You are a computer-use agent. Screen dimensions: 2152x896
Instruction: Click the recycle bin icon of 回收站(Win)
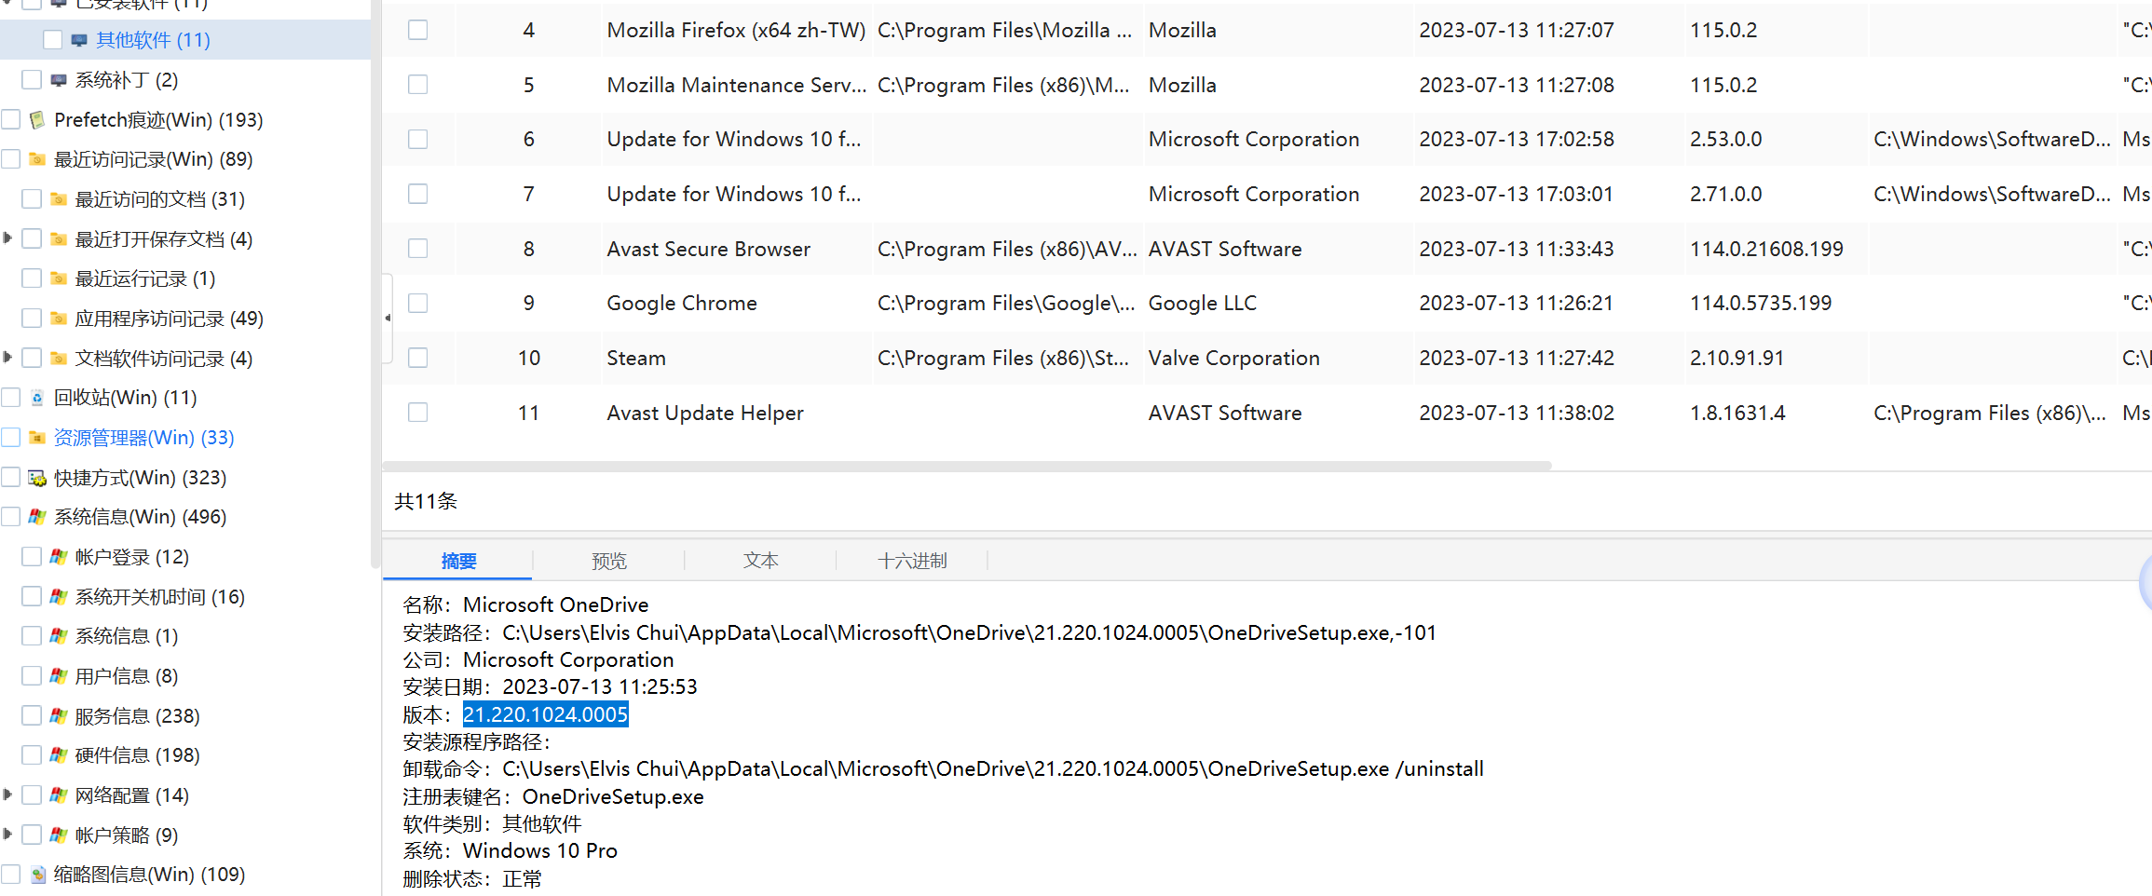coord(37,398)
